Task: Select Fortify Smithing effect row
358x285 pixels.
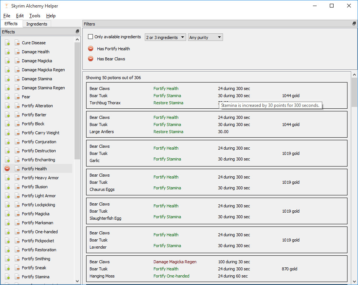Action: click(36, 259)
